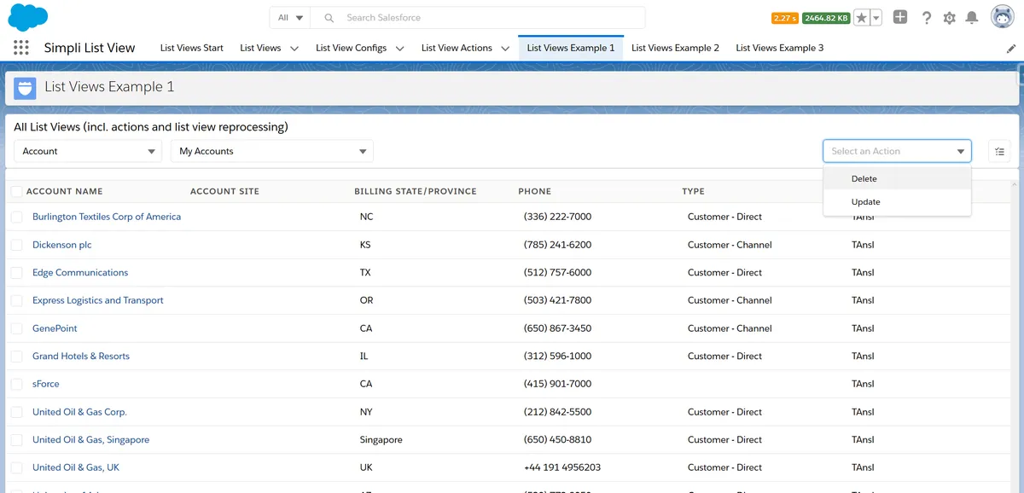Click the list view settings icon button
Image resolution: width=1024 pixels, height=493 pixels.
999,151
